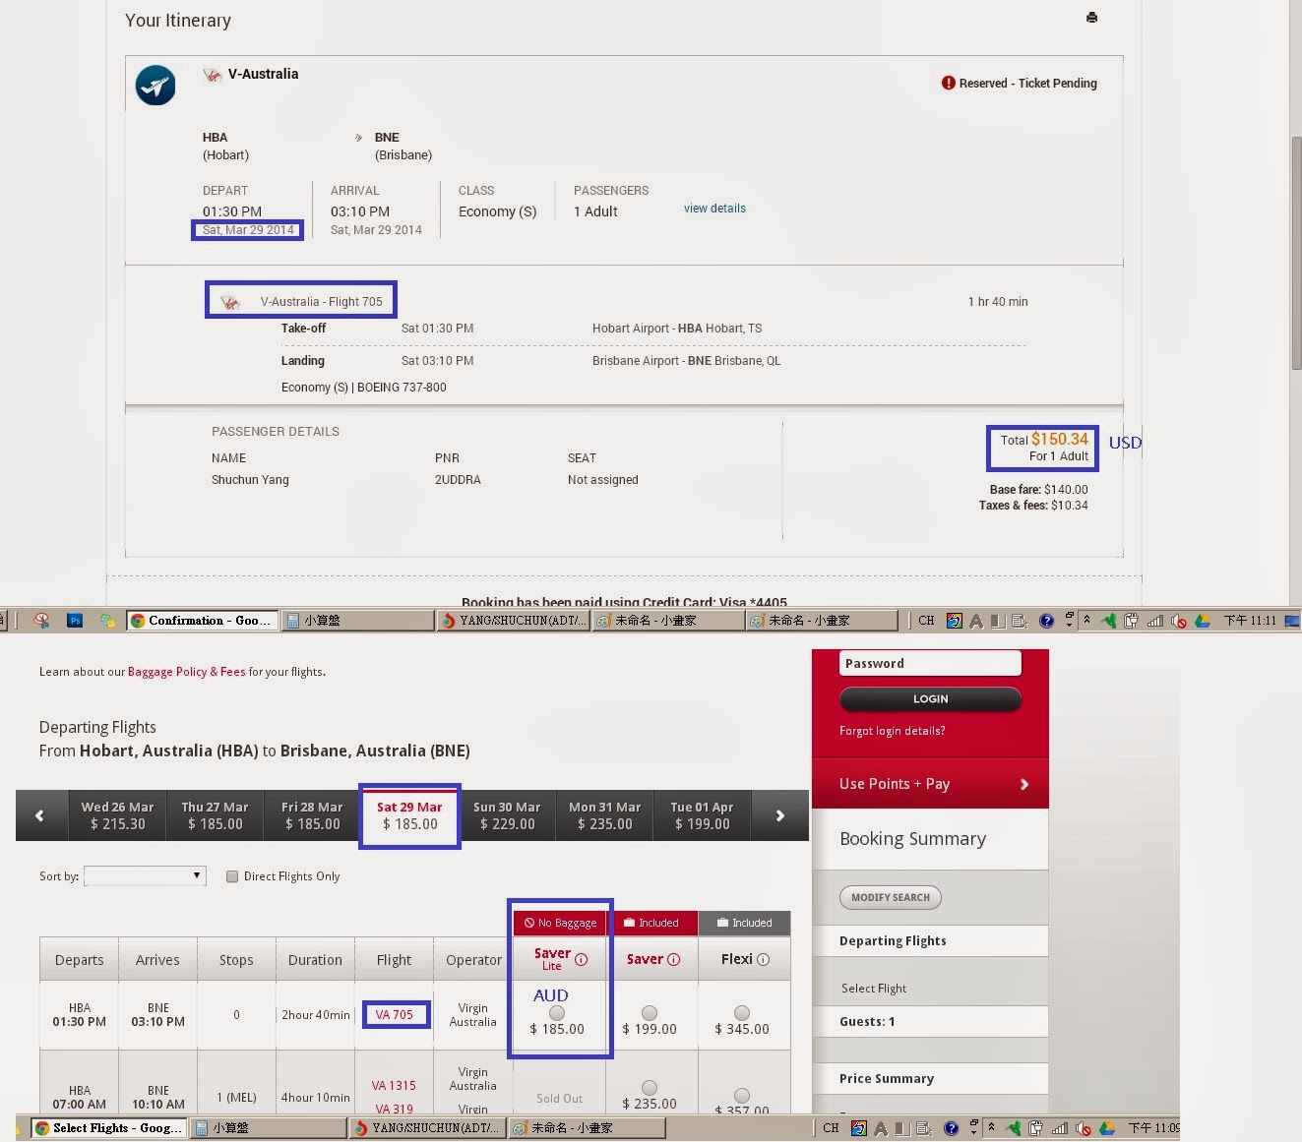Viewport: 1302px width, 1142px height.
Task: Open the VA 1315 flight link
Action: point(394,1085)
